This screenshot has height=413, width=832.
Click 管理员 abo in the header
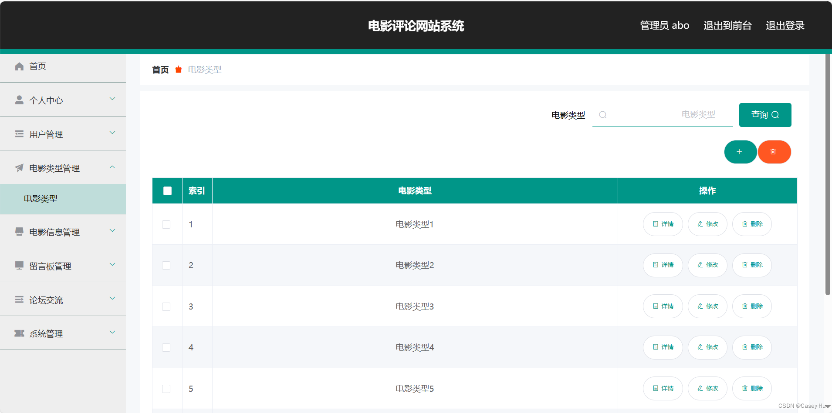(664, 26)
